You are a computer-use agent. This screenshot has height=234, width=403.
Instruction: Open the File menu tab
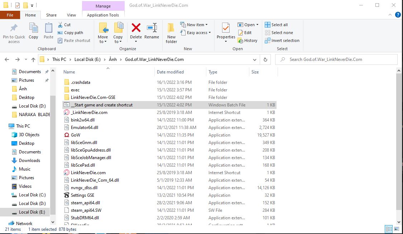[10, 15]
